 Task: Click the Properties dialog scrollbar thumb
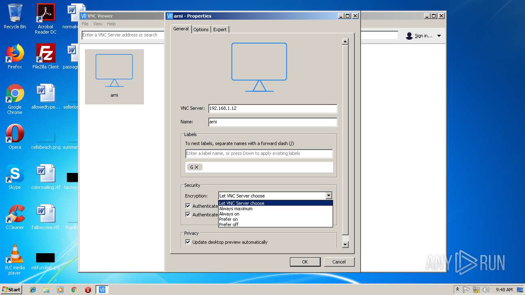[345, 140]
